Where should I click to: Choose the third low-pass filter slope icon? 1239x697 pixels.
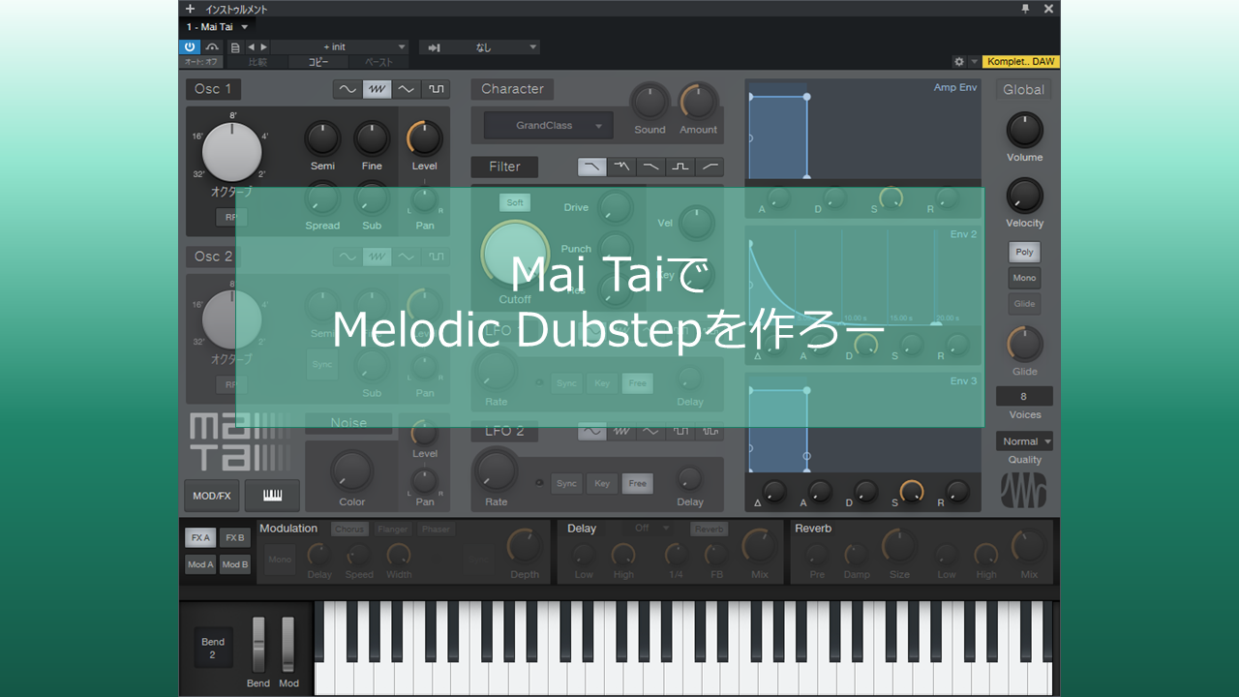tap(651, 167)
